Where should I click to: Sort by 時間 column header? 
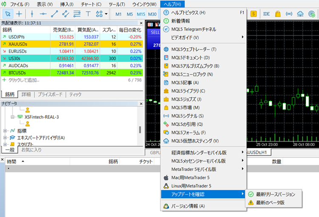point(37,161)
